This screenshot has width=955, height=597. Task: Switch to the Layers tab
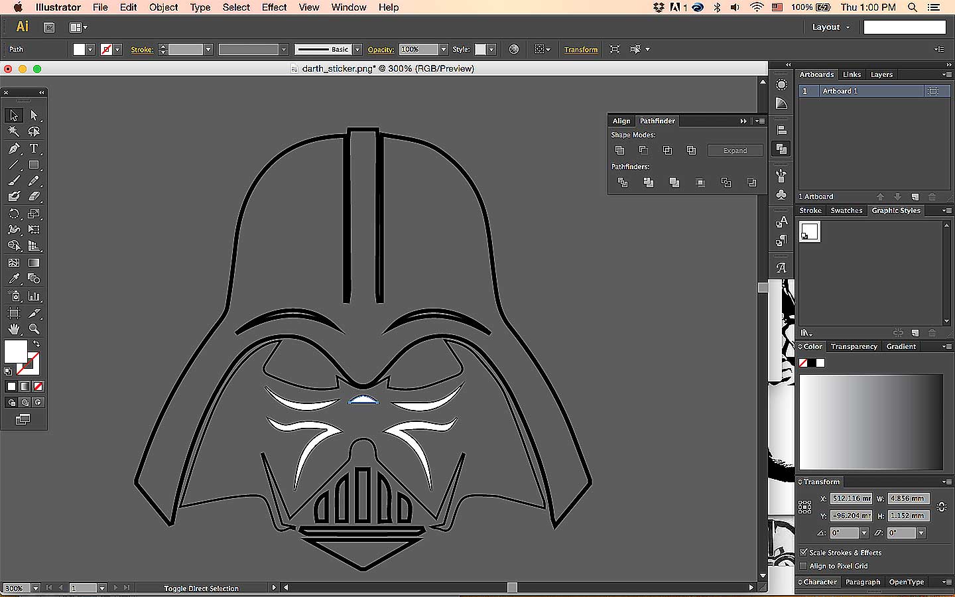(x=881, y=74)
